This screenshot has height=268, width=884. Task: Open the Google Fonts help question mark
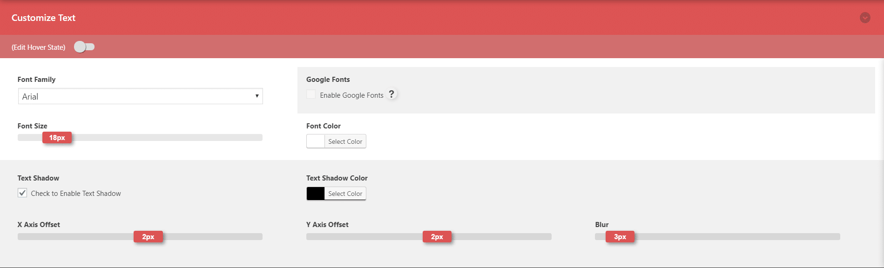pos(391,94)
